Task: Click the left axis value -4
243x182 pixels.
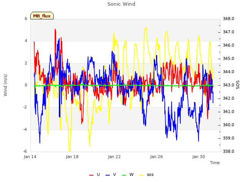Action: pos(25,129)
